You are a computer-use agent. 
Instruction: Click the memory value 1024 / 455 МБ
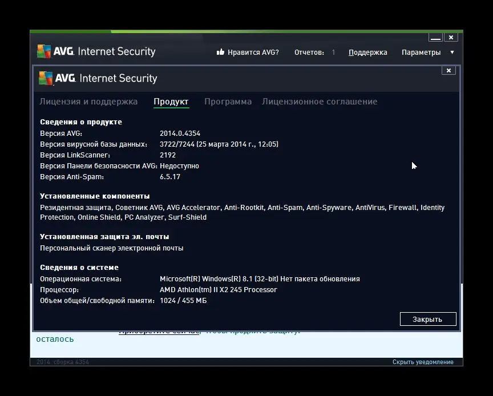coord(183,300)
